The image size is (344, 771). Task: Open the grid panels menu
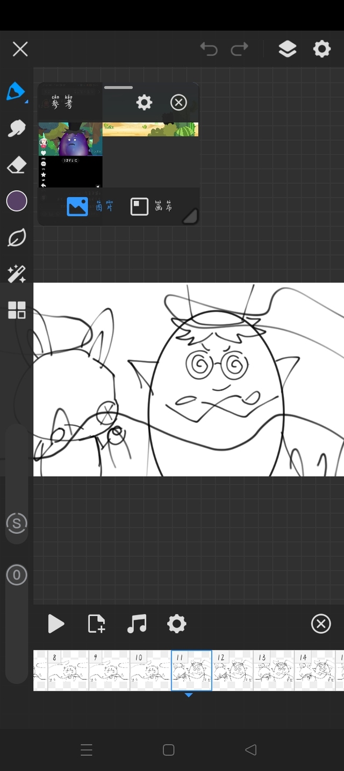16,310
